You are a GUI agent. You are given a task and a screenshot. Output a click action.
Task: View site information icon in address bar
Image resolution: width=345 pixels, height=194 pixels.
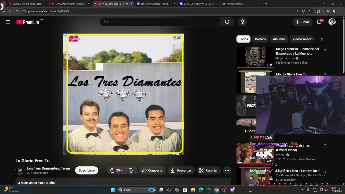click(25, 11)
